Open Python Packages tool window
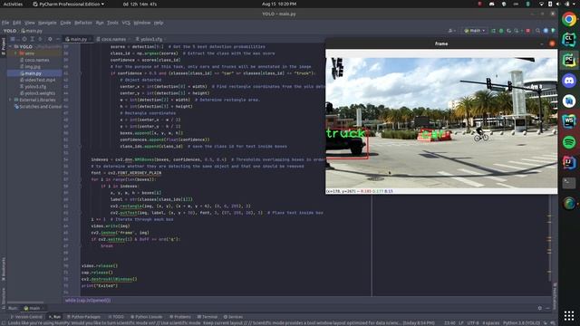Image resolution: width=580 pixels, height=326 pixels. coord(83,317)
